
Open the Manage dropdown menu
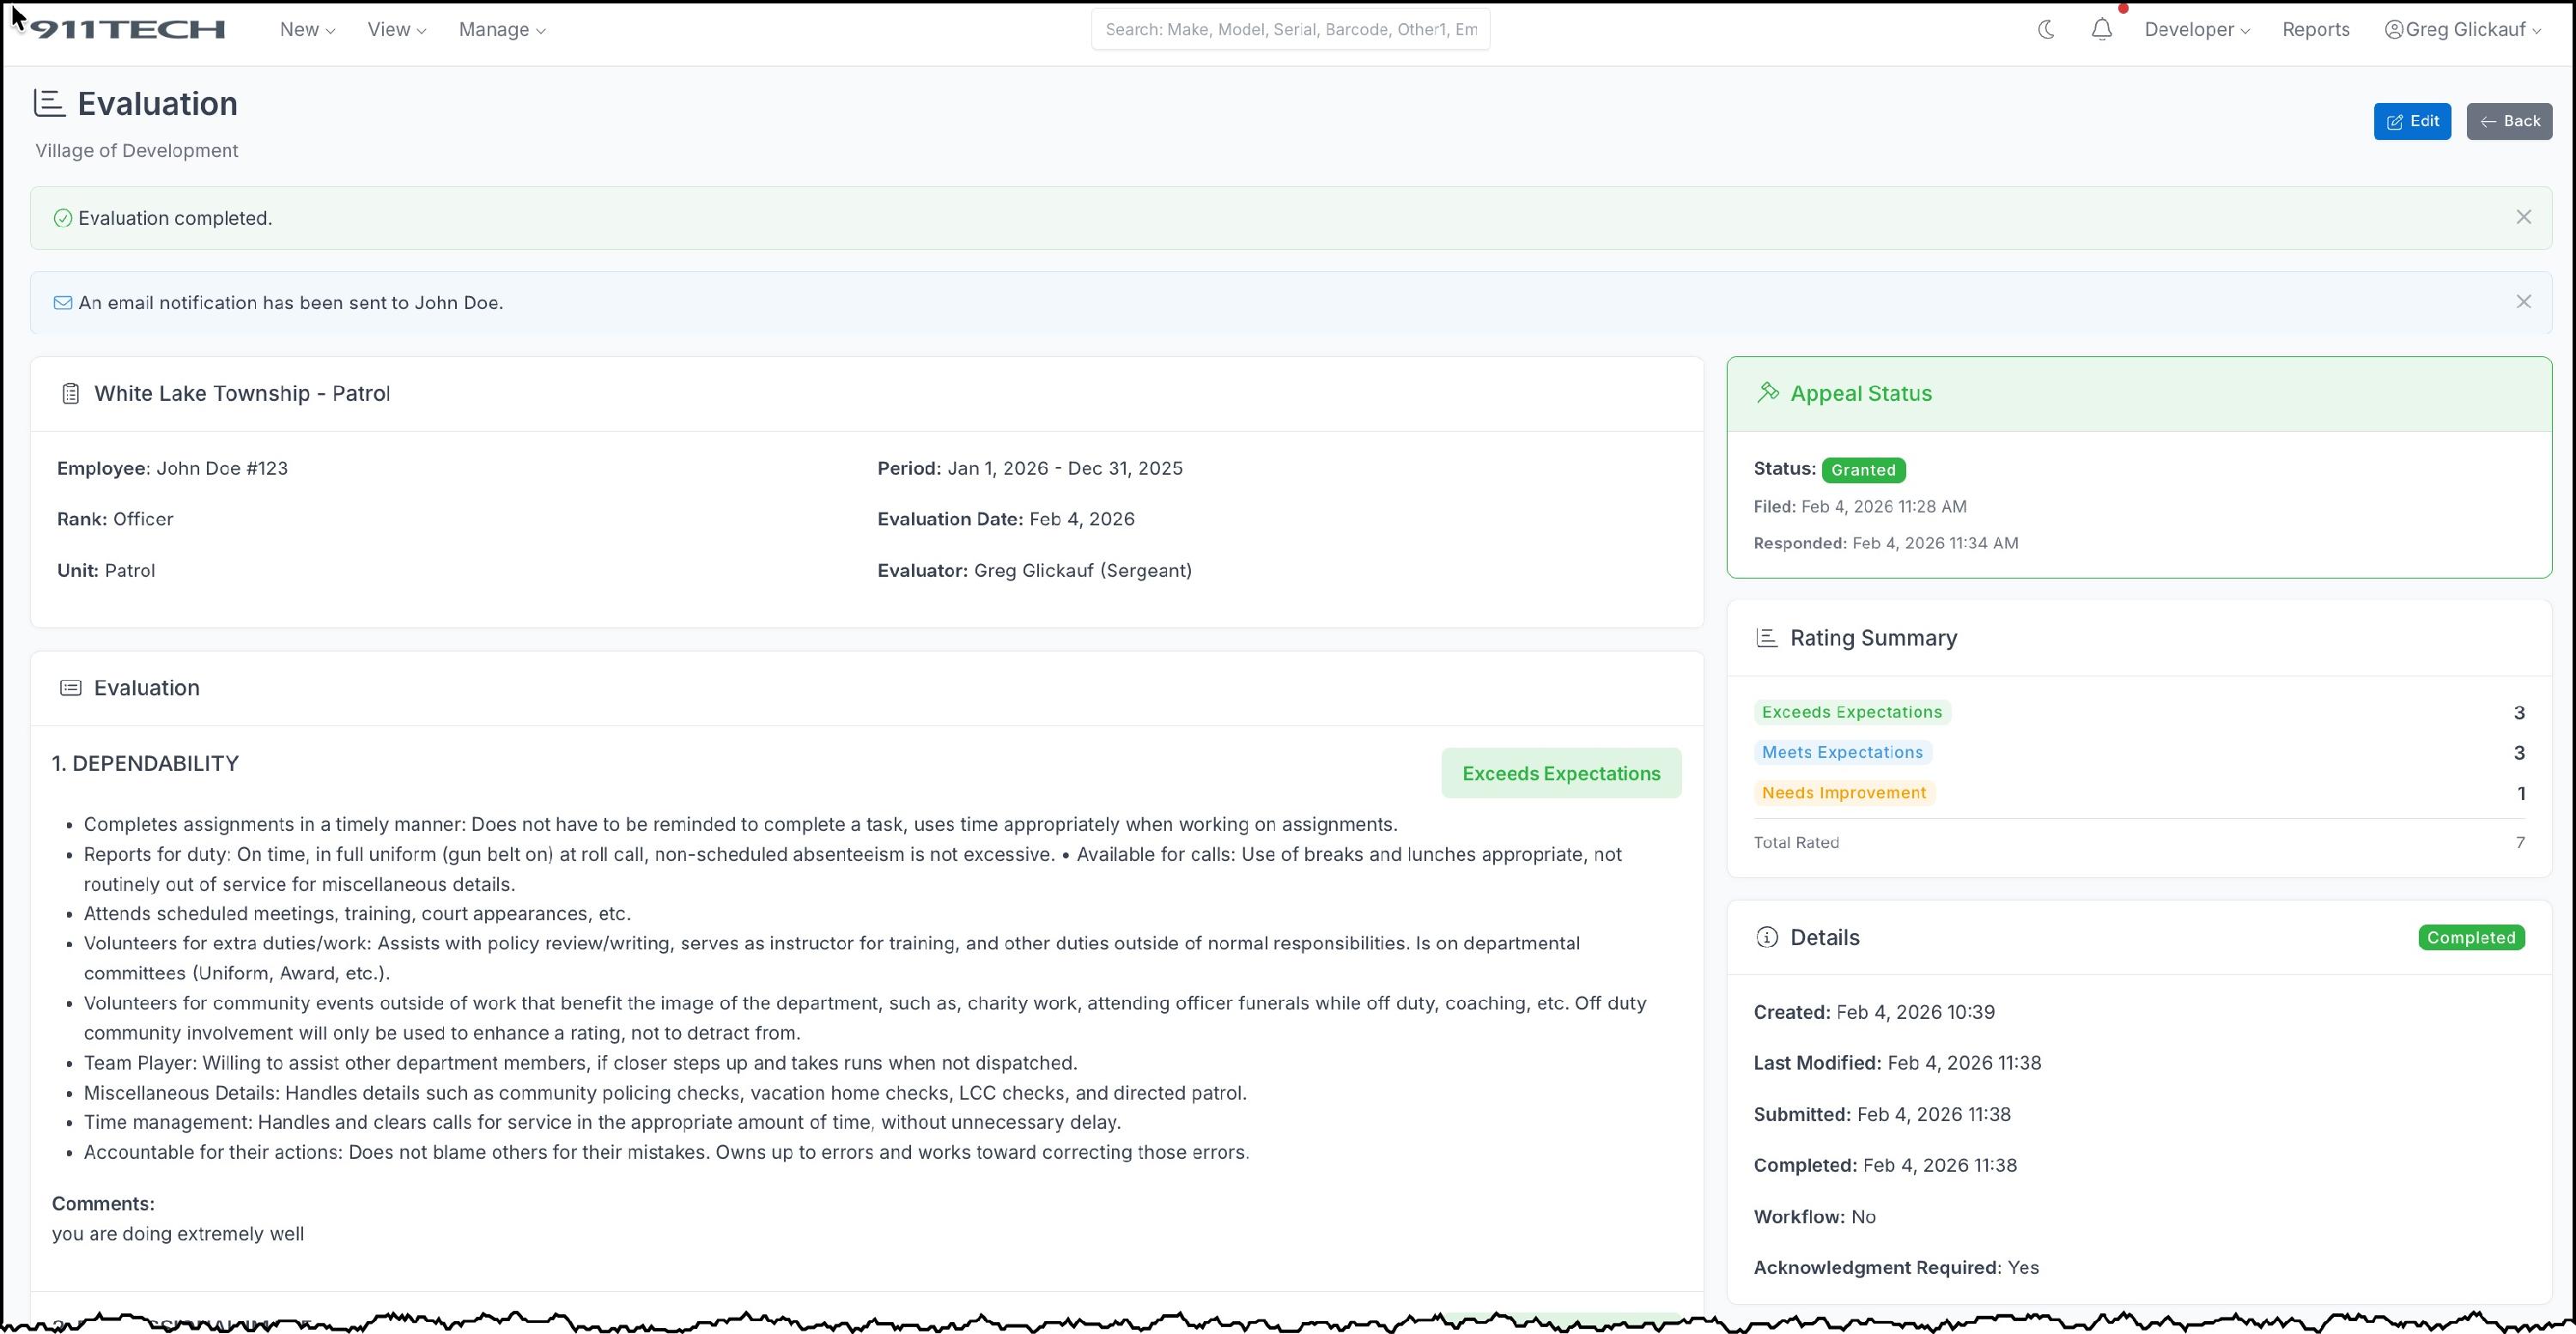pos(502,30)
